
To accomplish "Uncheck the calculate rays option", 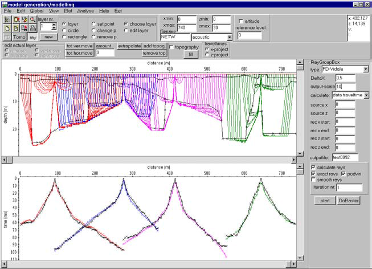I will (314, 166).
